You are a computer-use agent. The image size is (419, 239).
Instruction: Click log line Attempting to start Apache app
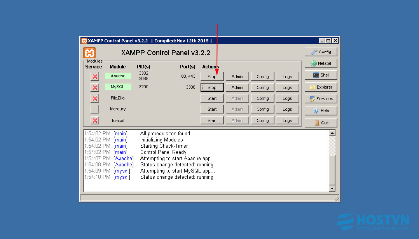(177, 158)
